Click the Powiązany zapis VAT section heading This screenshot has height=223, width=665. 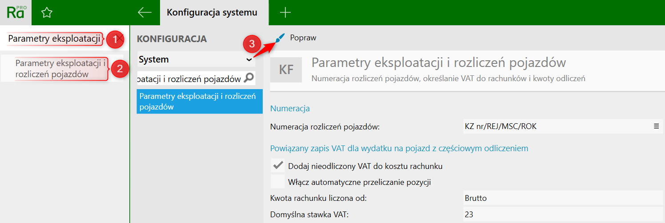pos(399,149)
